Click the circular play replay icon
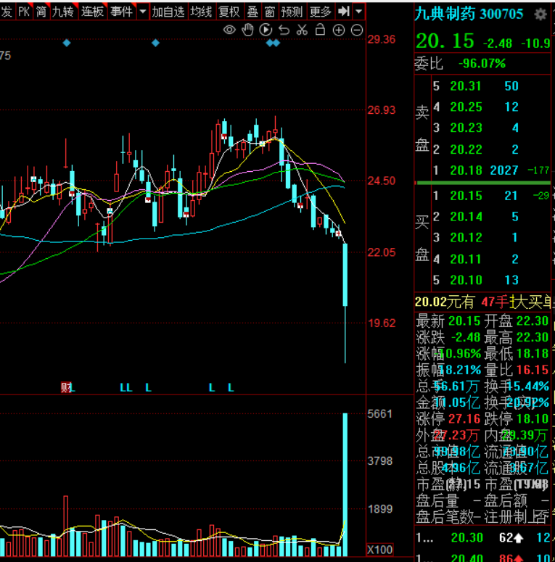 point(266,30)
